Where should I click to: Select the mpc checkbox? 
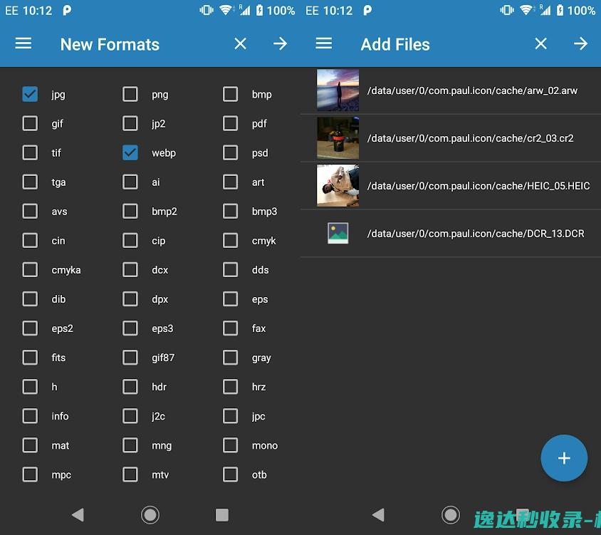30,474
